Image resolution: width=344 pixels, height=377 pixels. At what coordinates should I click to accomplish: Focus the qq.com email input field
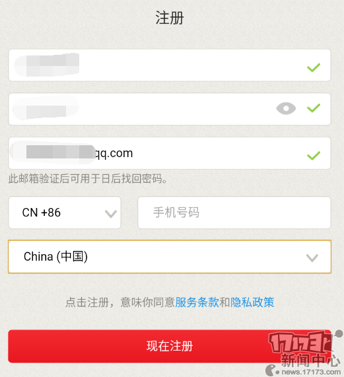coord(170,153)
